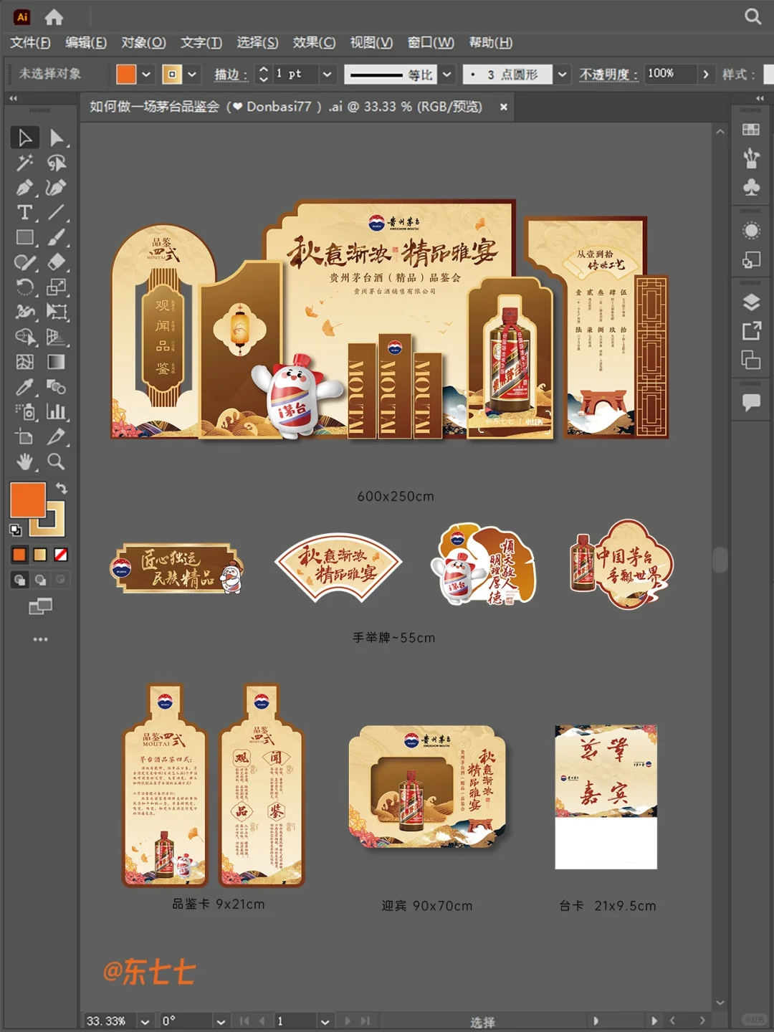Viewport: 774px width, 1032px height.
Task: Open the rotate view 0° dropdown
Action: click(x=221, y=1021)
